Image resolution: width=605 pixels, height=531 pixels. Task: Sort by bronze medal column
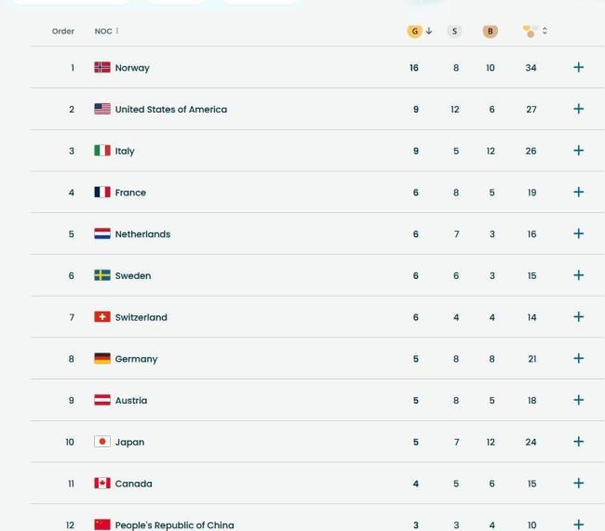point(490,31)
